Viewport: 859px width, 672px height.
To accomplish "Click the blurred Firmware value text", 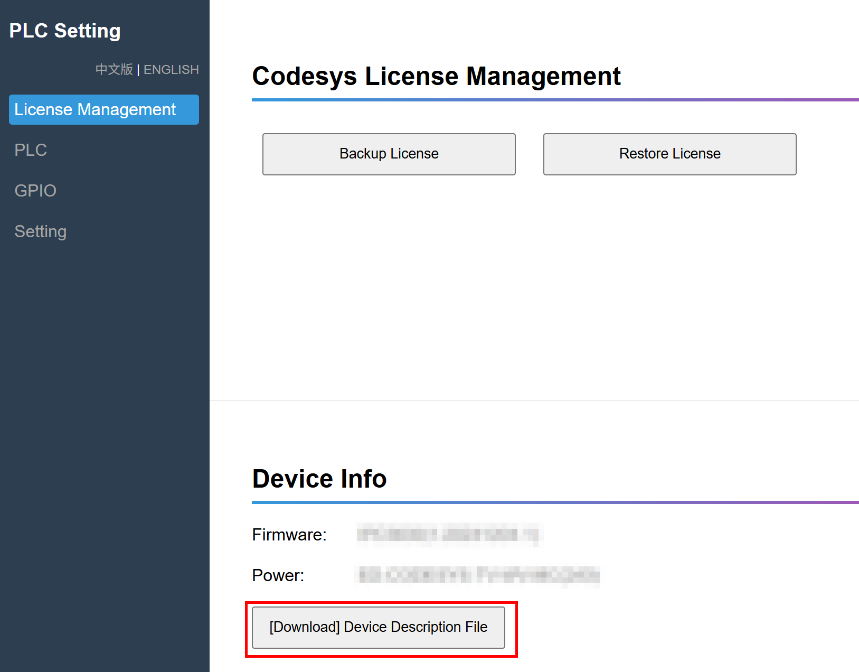I will (x=449, y=535).
